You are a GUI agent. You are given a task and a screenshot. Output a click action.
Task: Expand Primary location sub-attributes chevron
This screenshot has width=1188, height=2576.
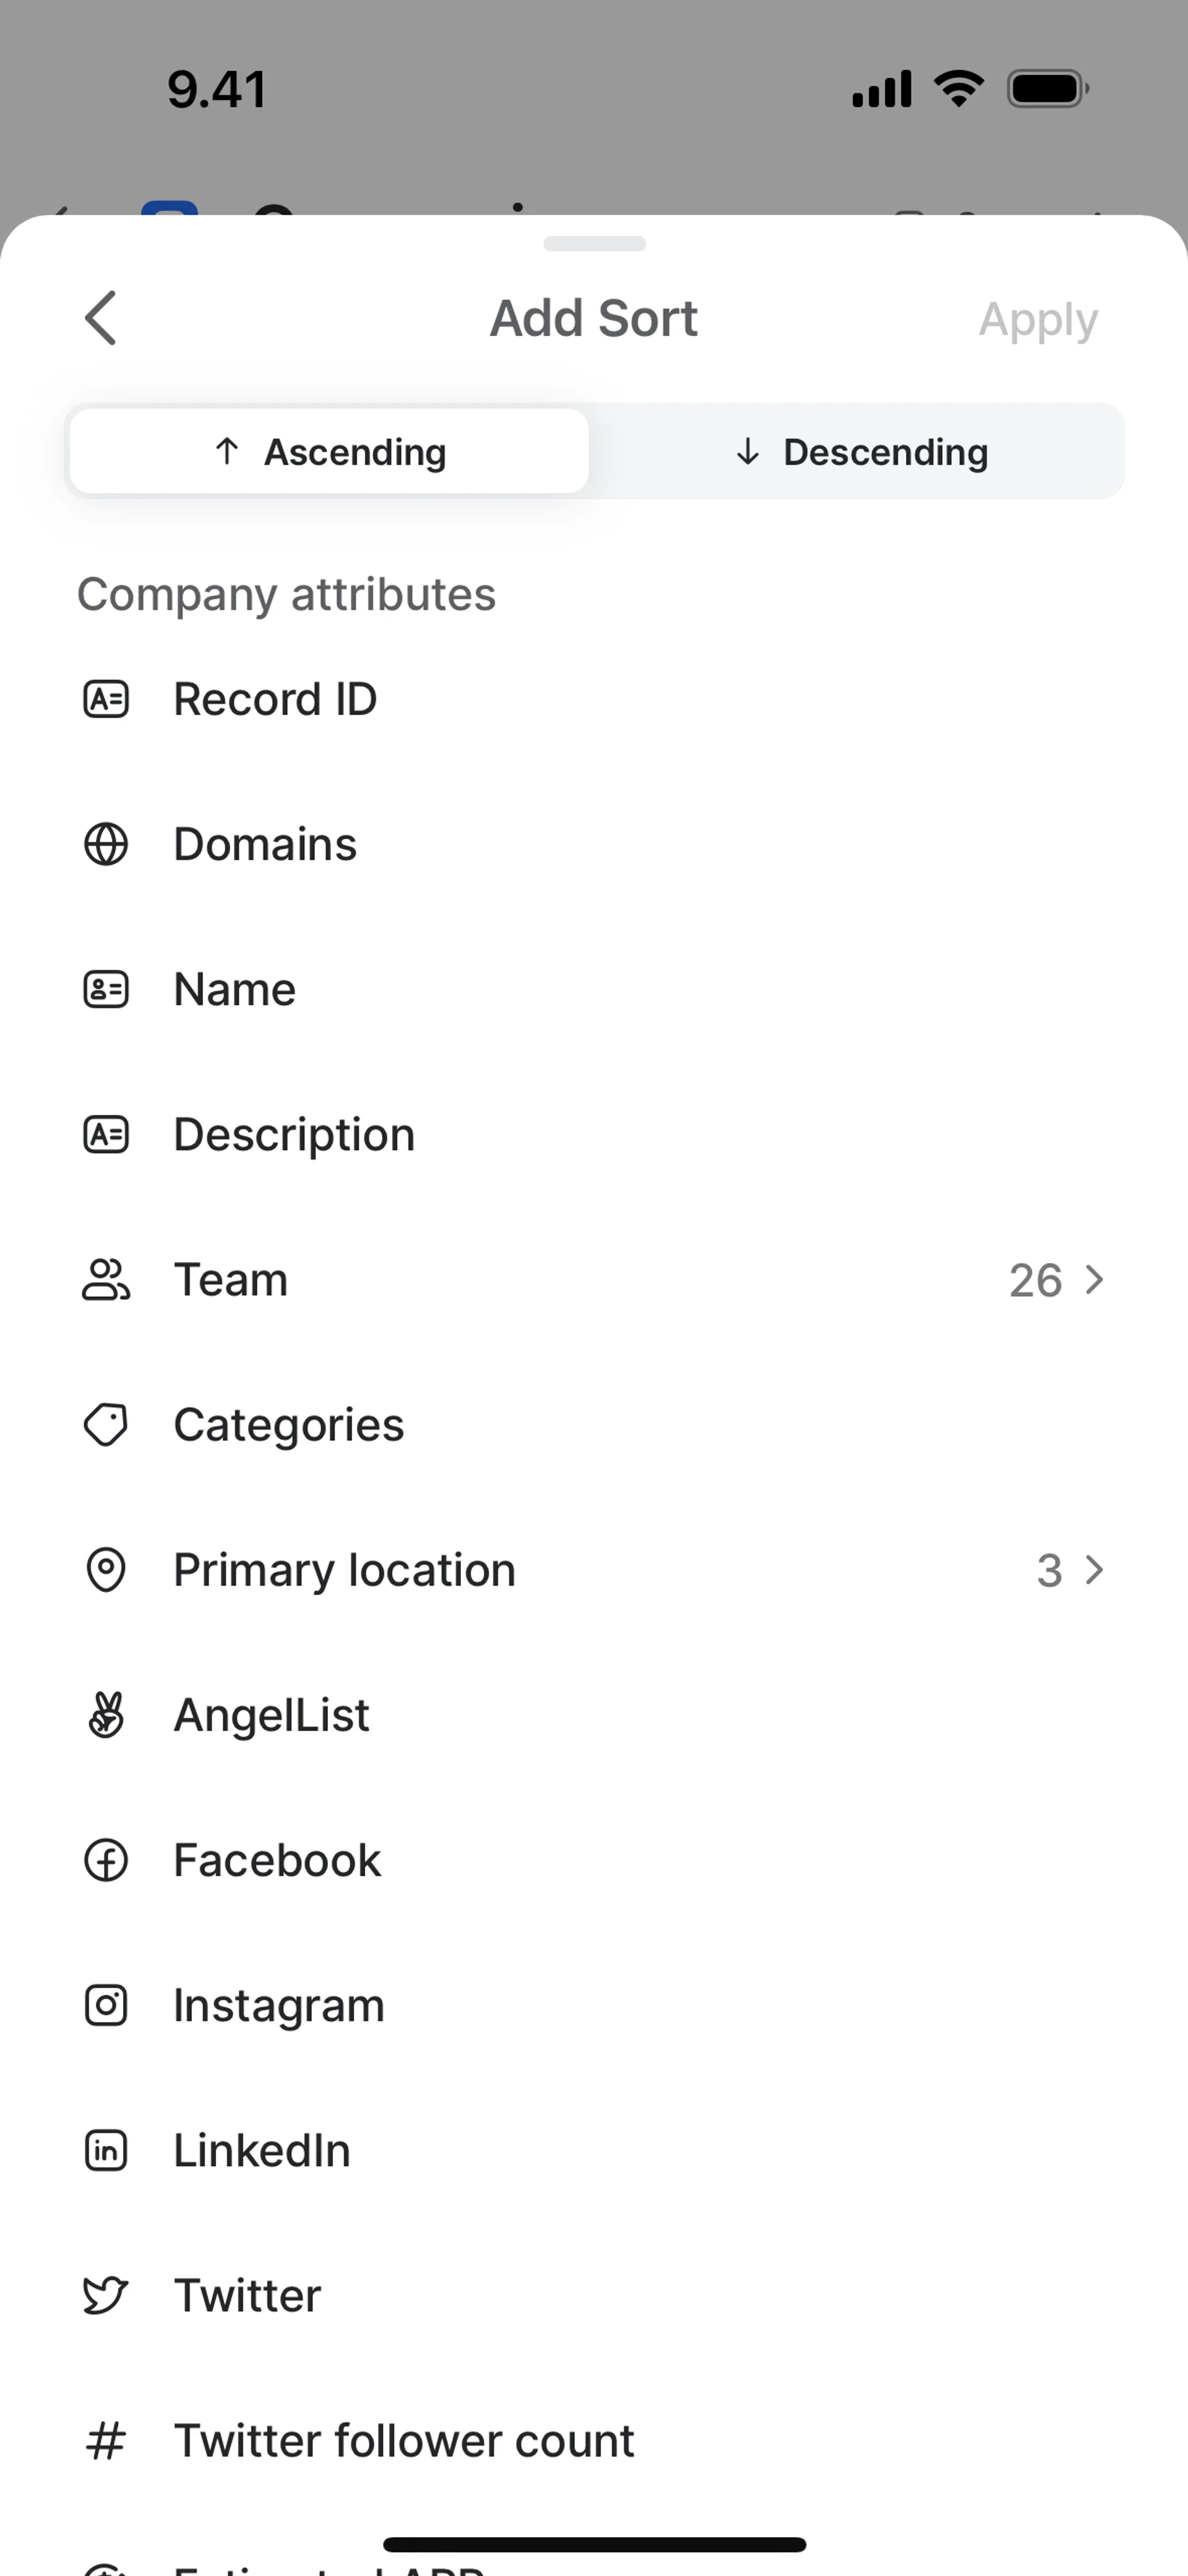(1095, 1570)
